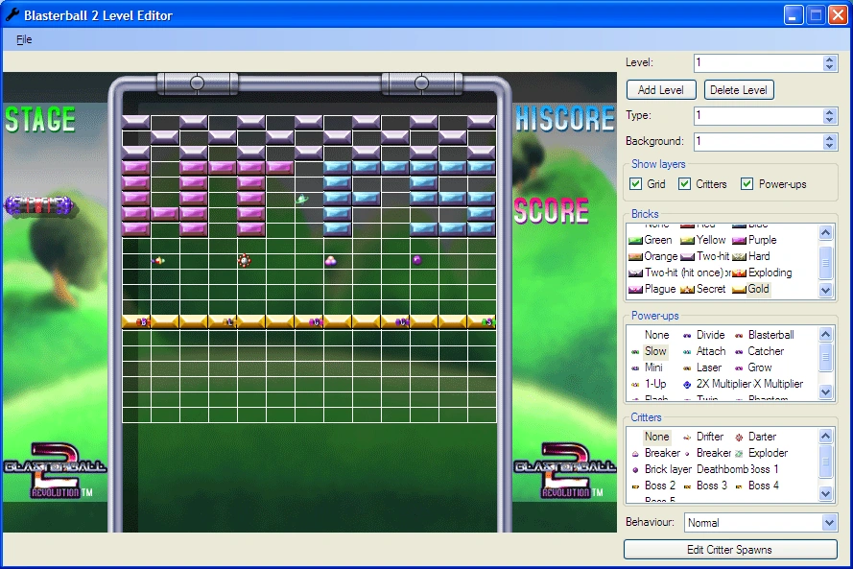Open Edit Critter Spawns
This screenshot has width=853, height=569.
[x=730, y=550]
